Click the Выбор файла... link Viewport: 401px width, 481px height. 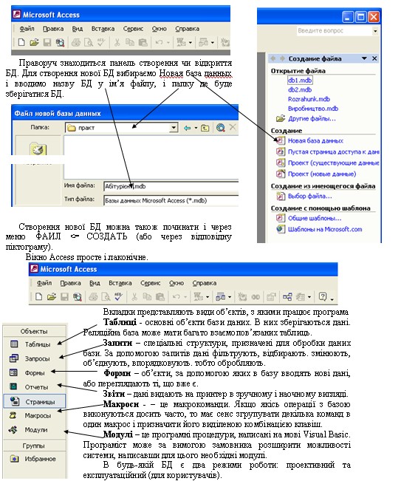[310, 196]
